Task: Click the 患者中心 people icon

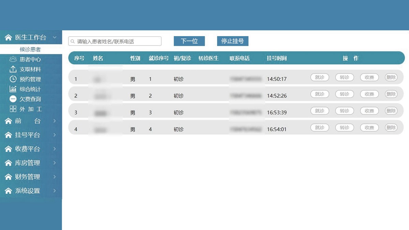Action: pyautogui.click(x=13, y=59)
